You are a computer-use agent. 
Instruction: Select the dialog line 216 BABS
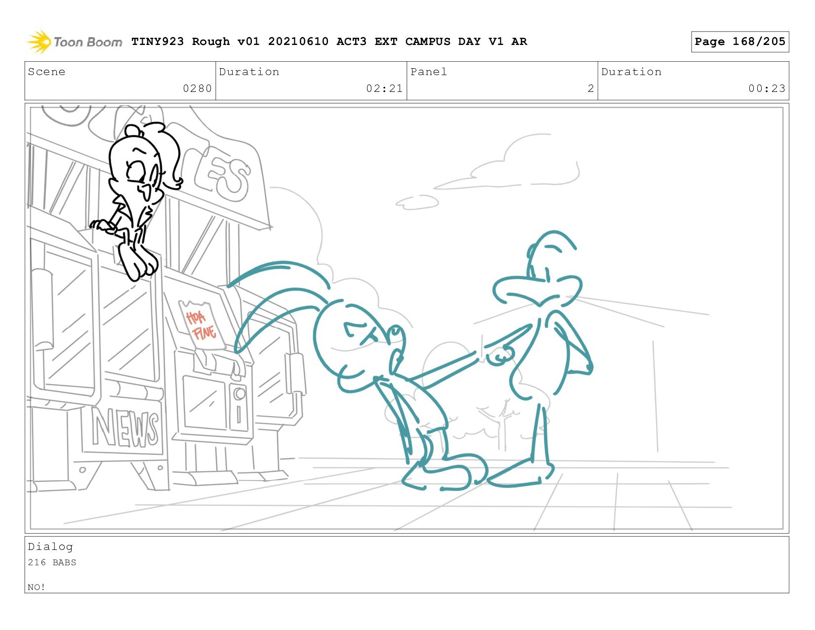[52, 562]
